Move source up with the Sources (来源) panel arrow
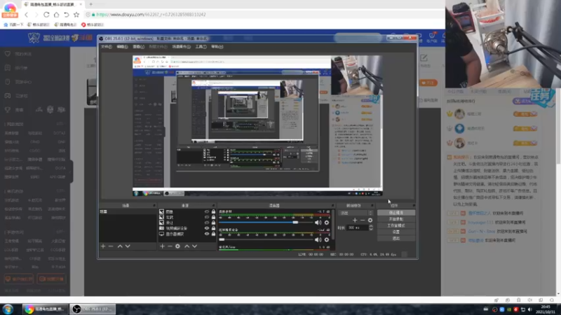 tap(187, 246)
